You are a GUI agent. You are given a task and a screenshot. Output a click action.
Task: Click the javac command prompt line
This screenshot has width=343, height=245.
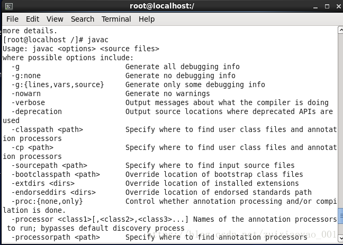[56, 40]
